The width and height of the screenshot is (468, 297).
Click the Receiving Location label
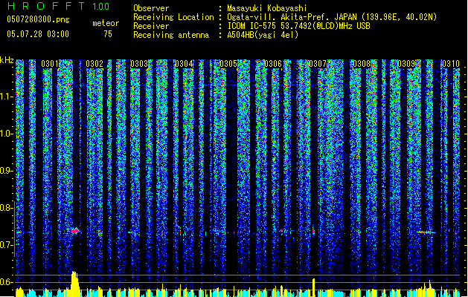click(173, 17)
